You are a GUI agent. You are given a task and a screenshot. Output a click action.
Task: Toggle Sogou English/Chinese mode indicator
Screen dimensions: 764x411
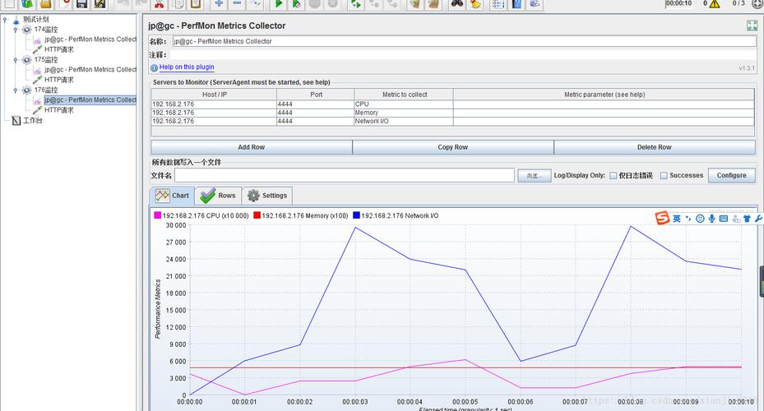coord(677,219)
